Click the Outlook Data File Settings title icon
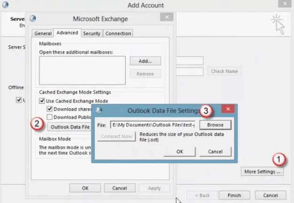294x203 pixels. (x=99, y=111)
